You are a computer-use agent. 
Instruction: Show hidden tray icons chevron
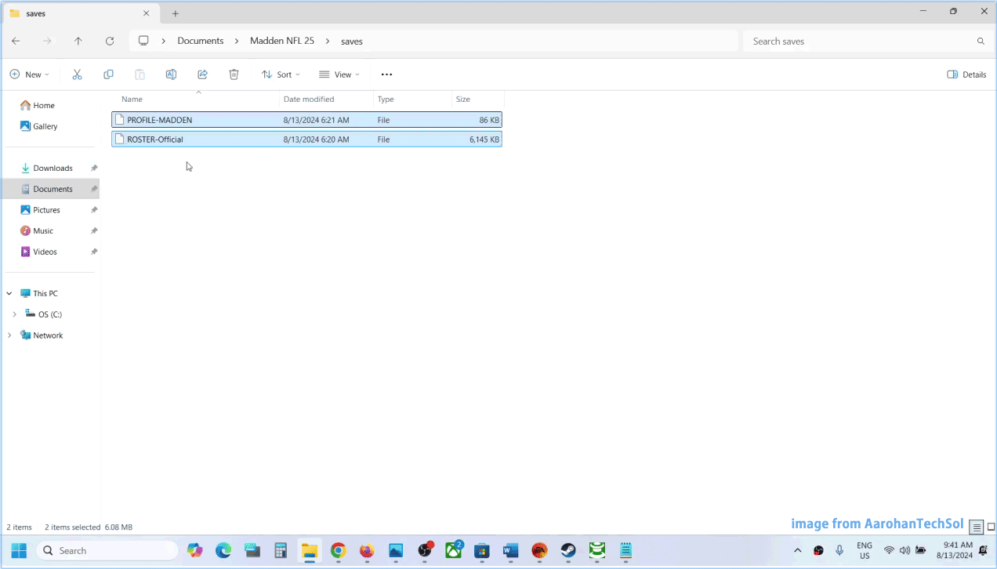(x=798, y=550)
